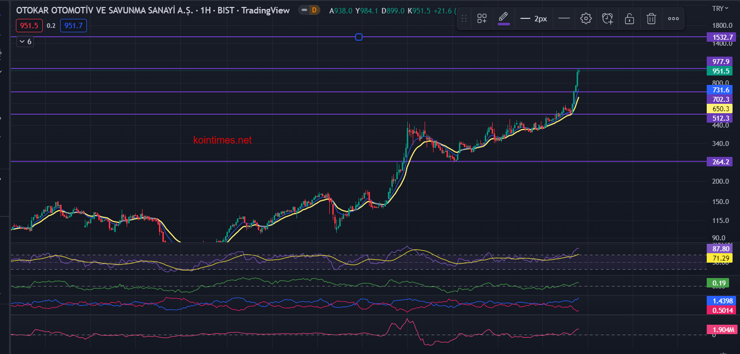Click the OTOKAR OTOMOTİV symbol title
740x354 pixels.
click(x=153, y=10)
